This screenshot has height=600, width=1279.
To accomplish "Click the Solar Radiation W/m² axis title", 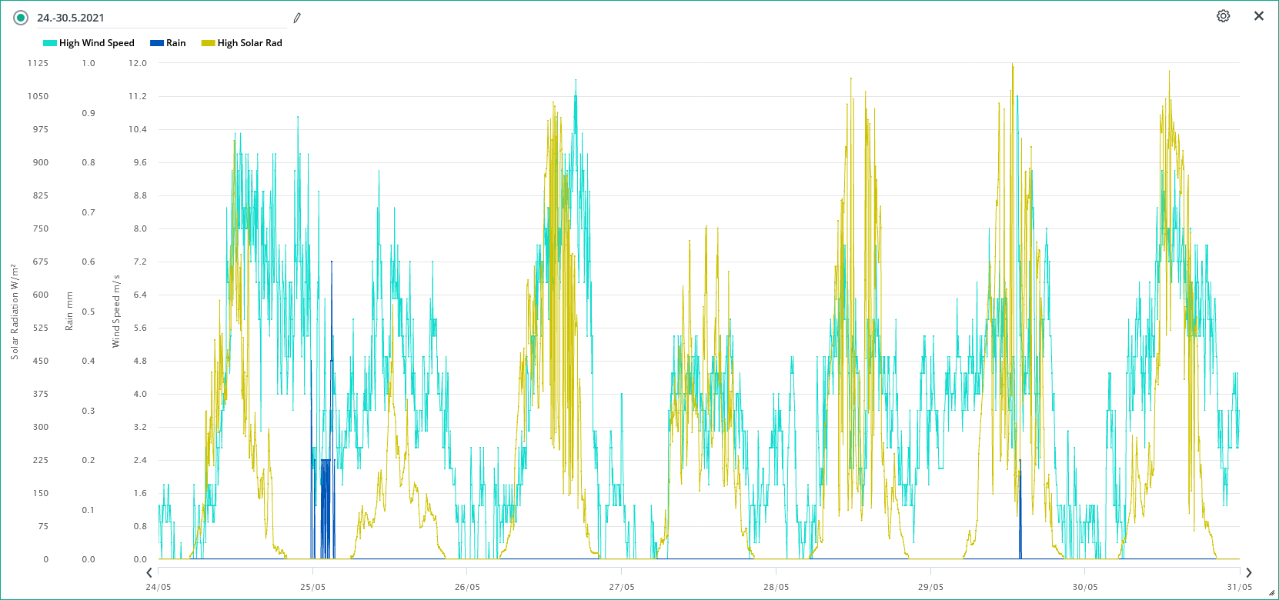I will [15, 312].
